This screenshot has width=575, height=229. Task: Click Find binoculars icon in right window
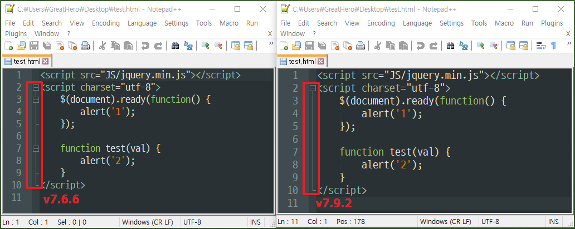pos(450,46)
